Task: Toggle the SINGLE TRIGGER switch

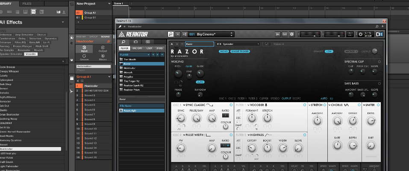Action: point(240,51)
